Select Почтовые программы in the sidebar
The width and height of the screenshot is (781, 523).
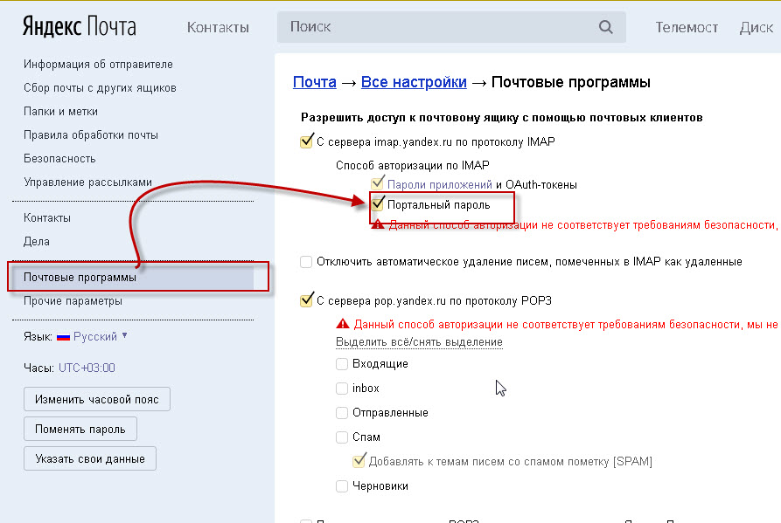click(138, 278)
